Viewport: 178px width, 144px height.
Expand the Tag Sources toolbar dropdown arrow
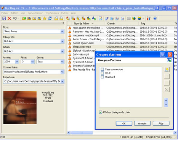point(143,18)
